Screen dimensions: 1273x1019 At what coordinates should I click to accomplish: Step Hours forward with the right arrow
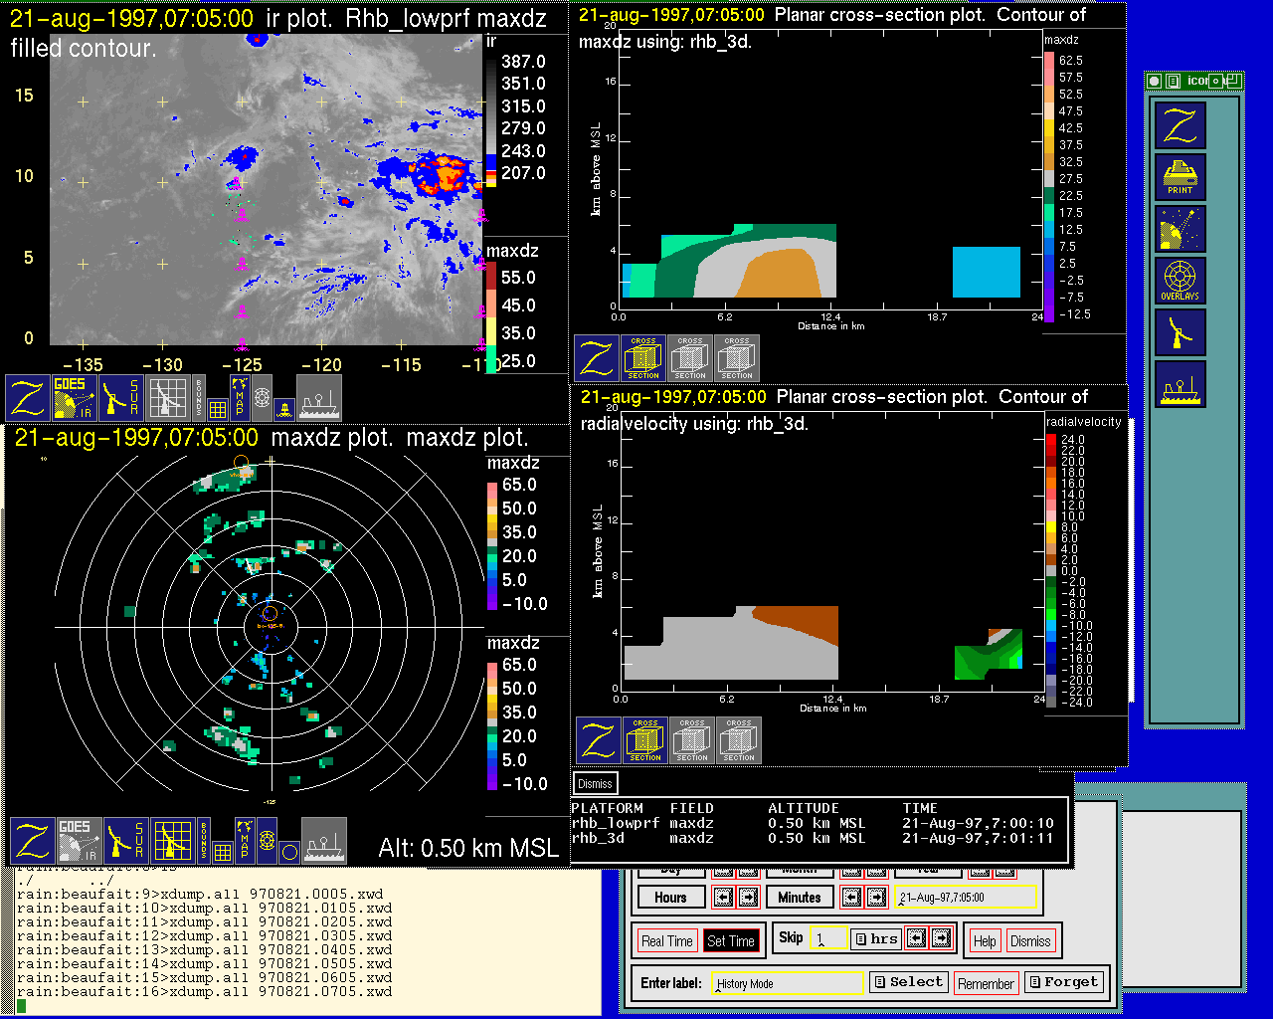tap(748, 898)
